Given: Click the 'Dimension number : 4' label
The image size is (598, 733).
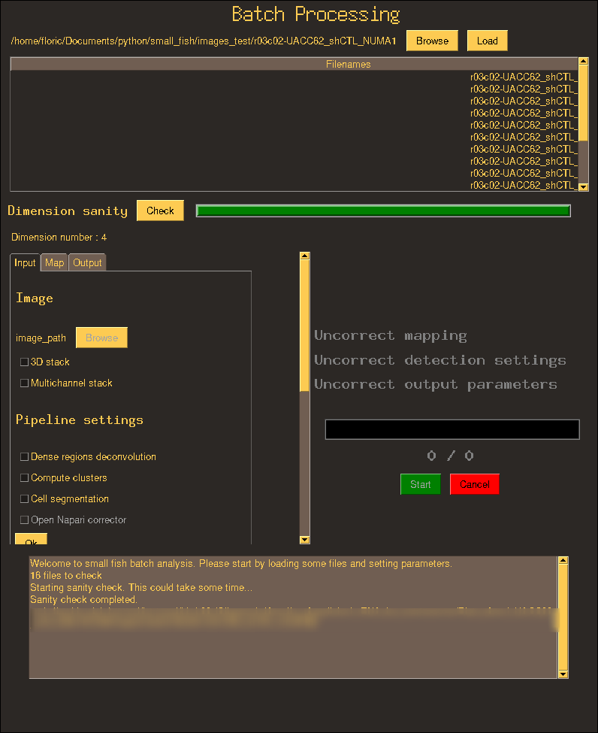Looking at the screenshot, I should [59, 238].
